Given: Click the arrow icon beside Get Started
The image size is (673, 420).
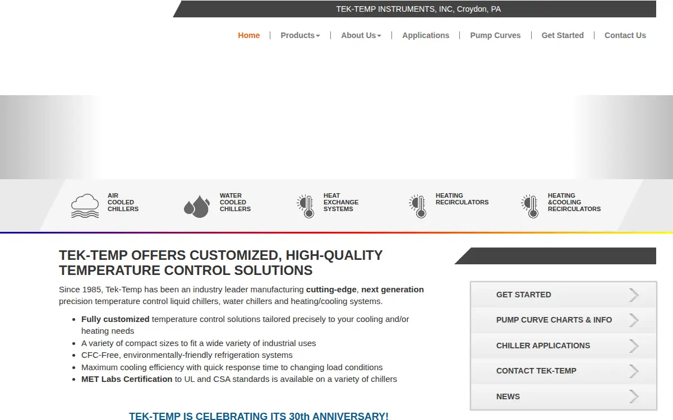Looking at the screenshot, I should (x=634, y=295).
